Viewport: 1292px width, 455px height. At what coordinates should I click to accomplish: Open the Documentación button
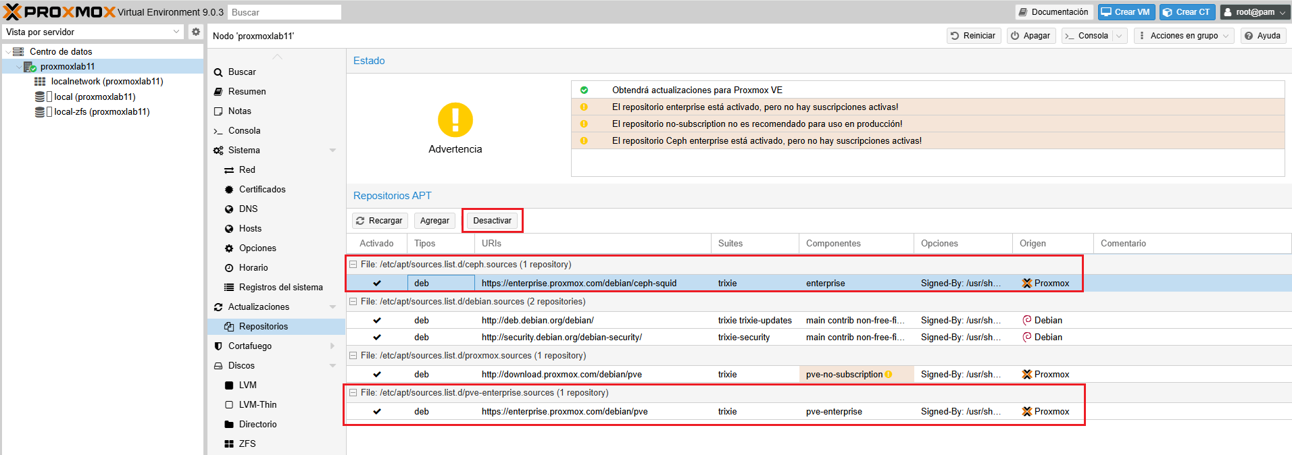tap(1054, 12)
